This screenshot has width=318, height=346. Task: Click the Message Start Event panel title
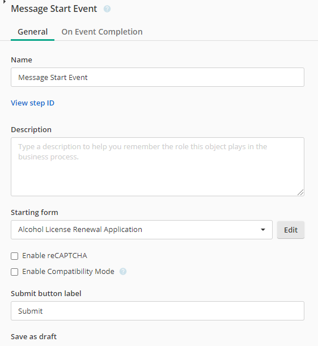[x=54, y=9]
